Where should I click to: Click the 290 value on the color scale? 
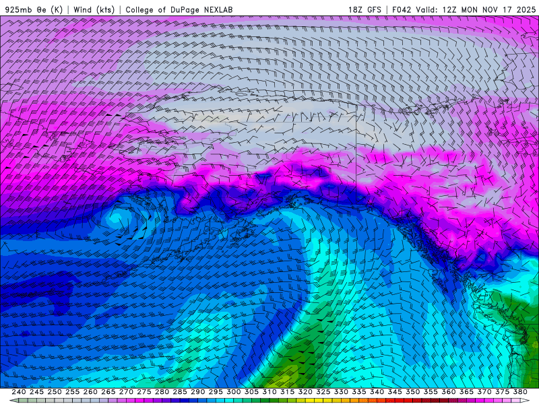coord(197,392)
